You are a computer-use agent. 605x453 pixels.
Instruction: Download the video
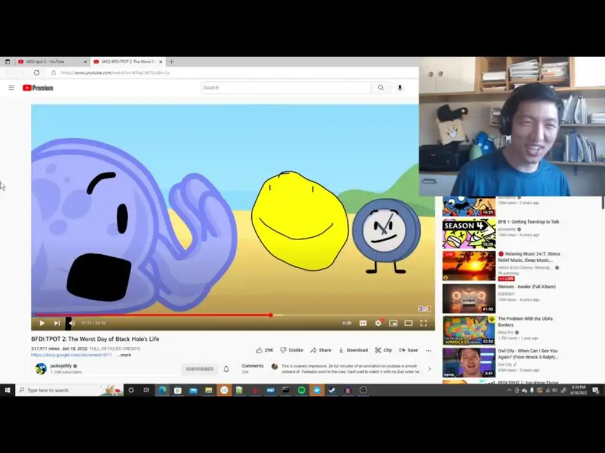pyautogui.click(x=353, y=350)
